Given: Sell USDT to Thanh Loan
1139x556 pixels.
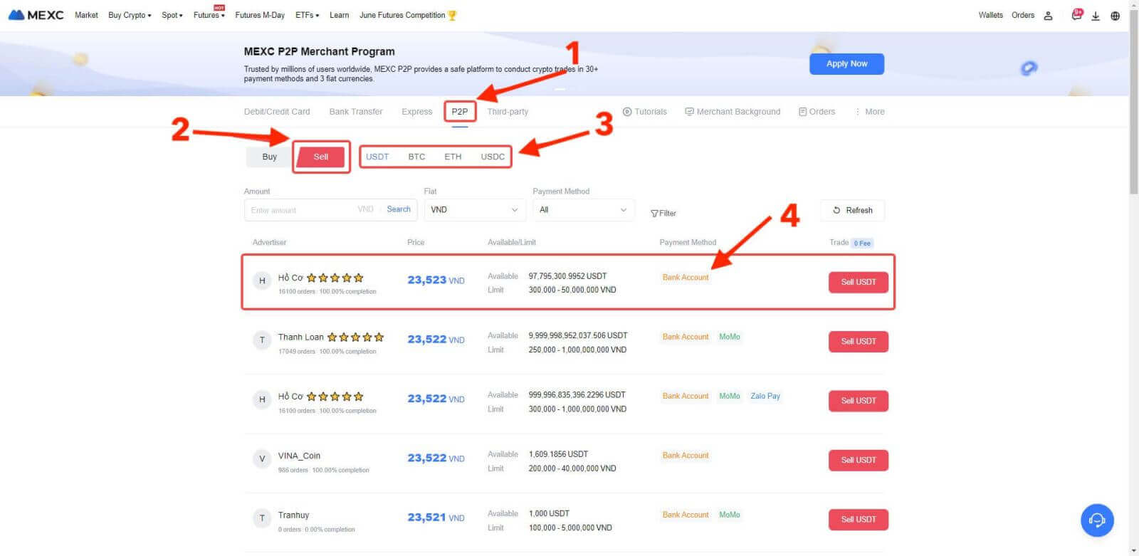Looking at the screenshot, I should point(859,342).
